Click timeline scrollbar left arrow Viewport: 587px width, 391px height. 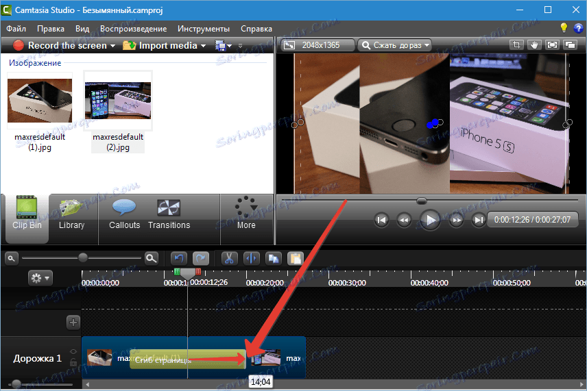pyautogui.click(x=87, y=384)
